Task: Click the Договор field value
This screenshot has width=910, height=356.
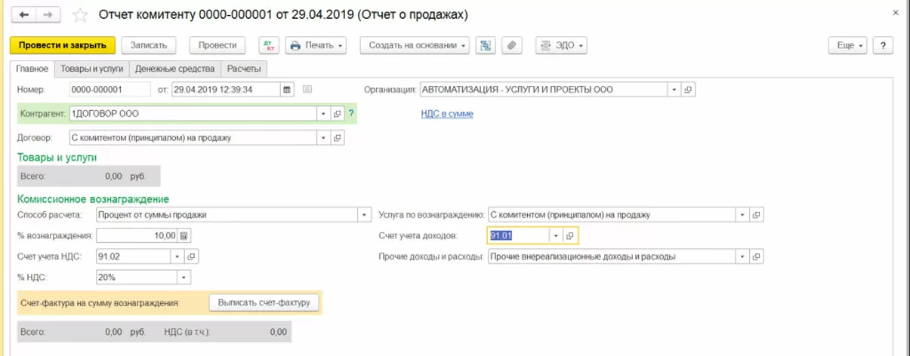Action: (x=193, y=138)
